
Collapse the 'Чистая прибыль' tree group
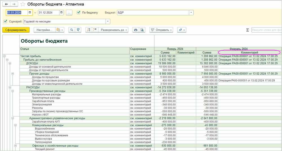point(4,56)
